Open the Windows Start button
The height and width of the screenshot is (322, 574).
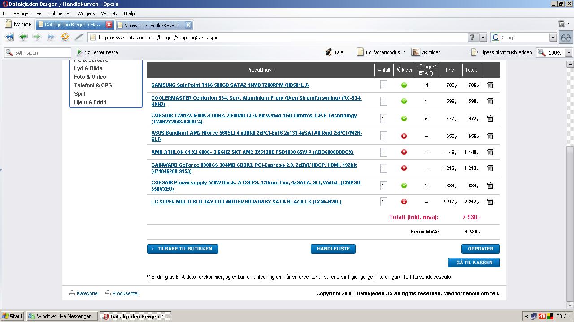(12, 316)
